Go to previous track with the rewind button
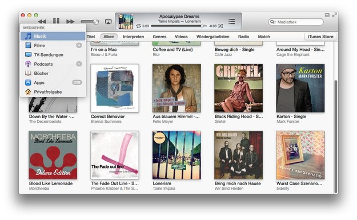The image size is (357, 220). pyautogui.click(x=42, y=22)
